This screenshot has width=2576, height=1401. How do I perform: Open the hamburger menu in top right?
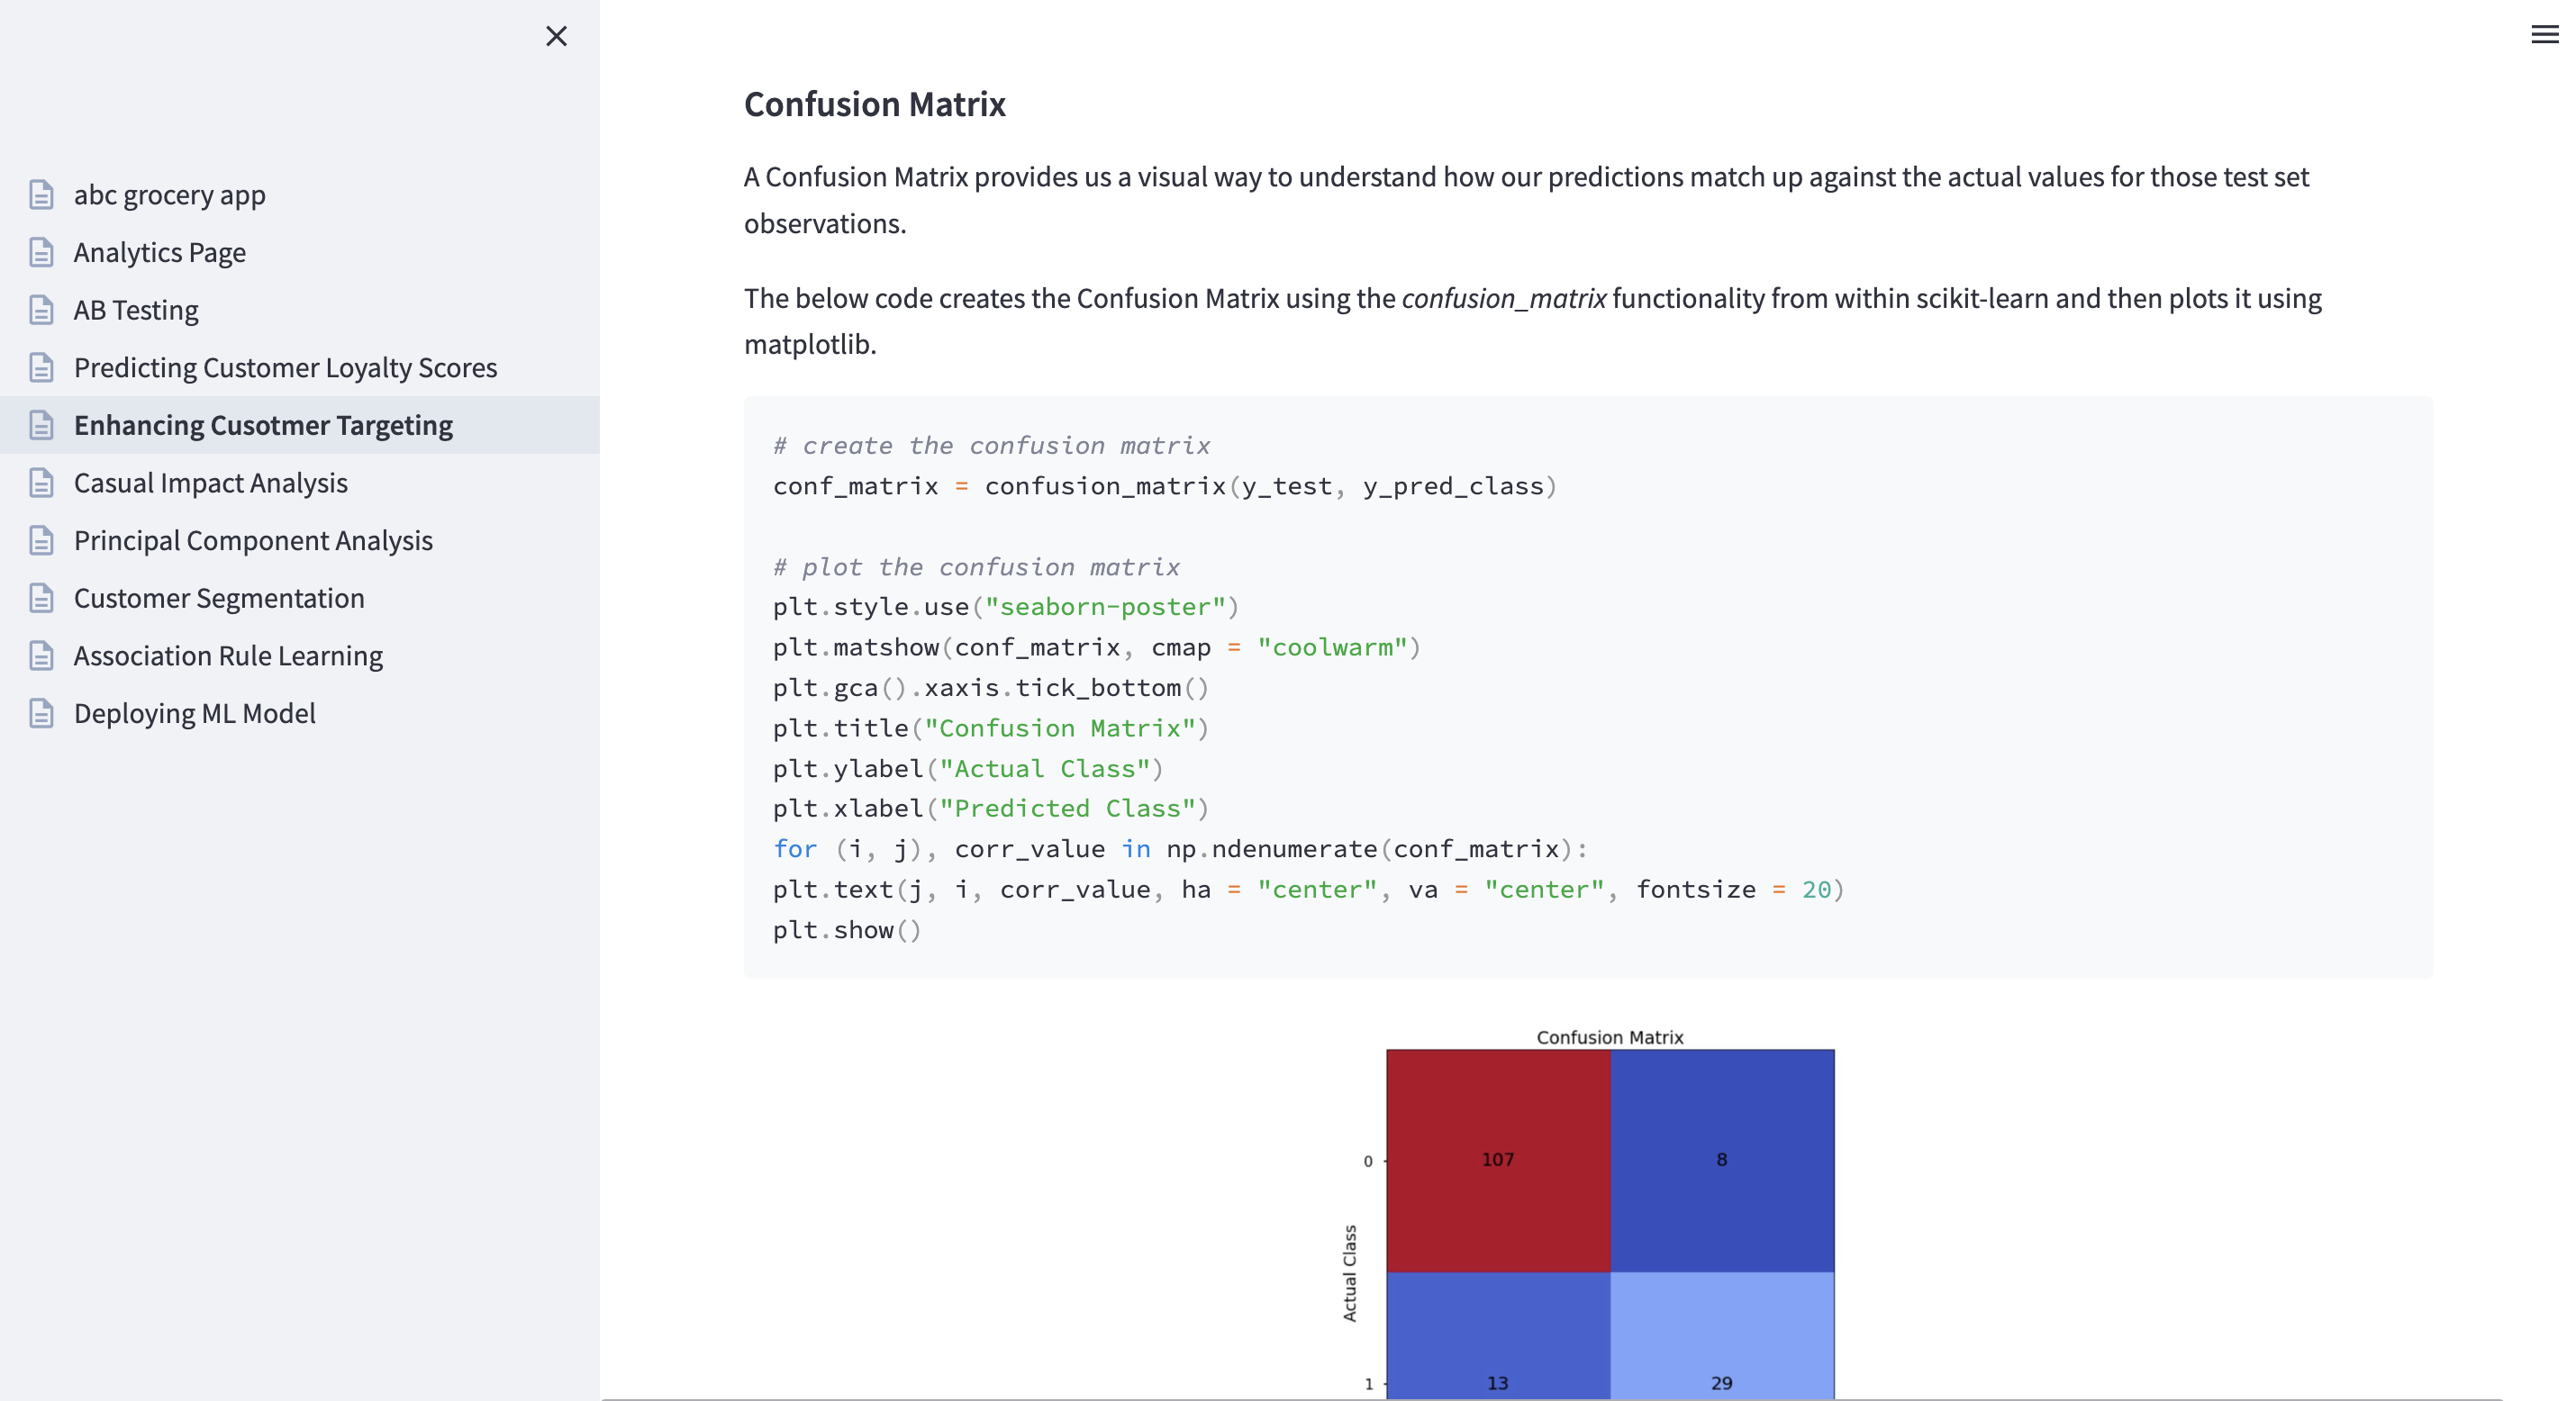(x=2544, y=35)
